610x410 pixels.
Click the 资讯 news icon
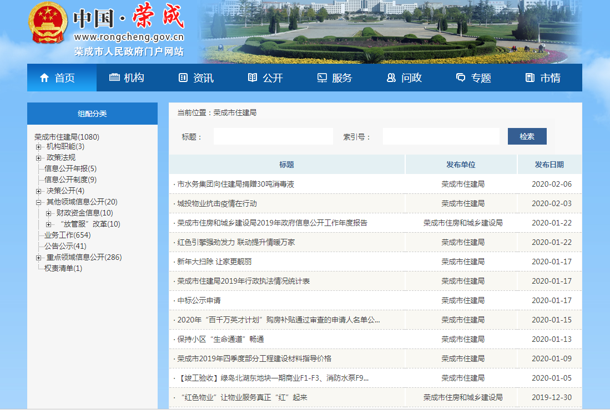tap(183, 78)
